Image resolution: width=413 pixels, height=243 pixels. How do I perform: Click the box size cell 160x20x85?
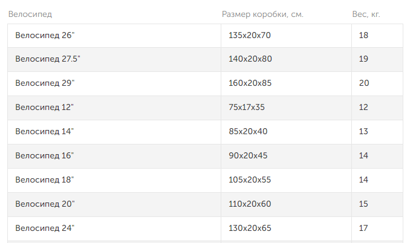coord(250,83)
